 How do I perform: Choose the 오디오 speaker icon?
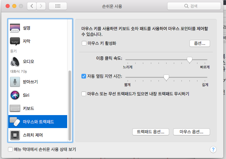tap(15, 62)
